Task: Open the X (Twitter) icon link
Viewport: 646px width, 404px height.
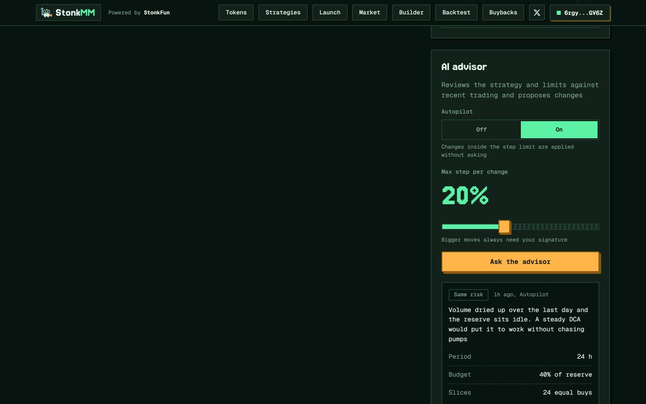Action: [537, 12]
